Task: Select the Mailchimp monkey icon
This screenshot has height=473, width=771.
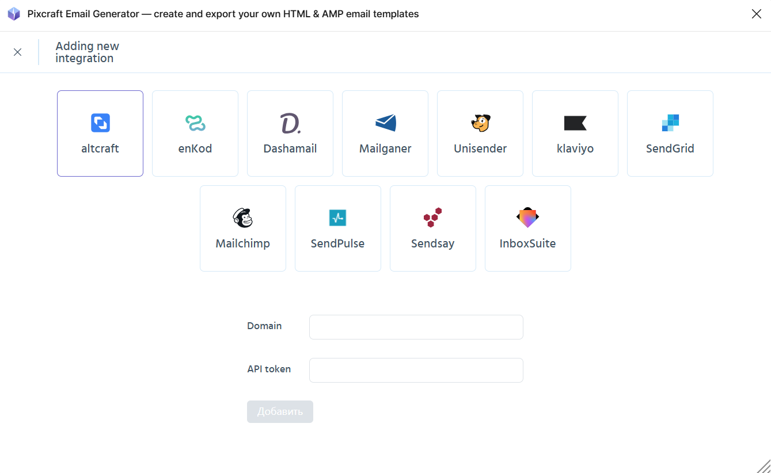Action: point(243,218)
